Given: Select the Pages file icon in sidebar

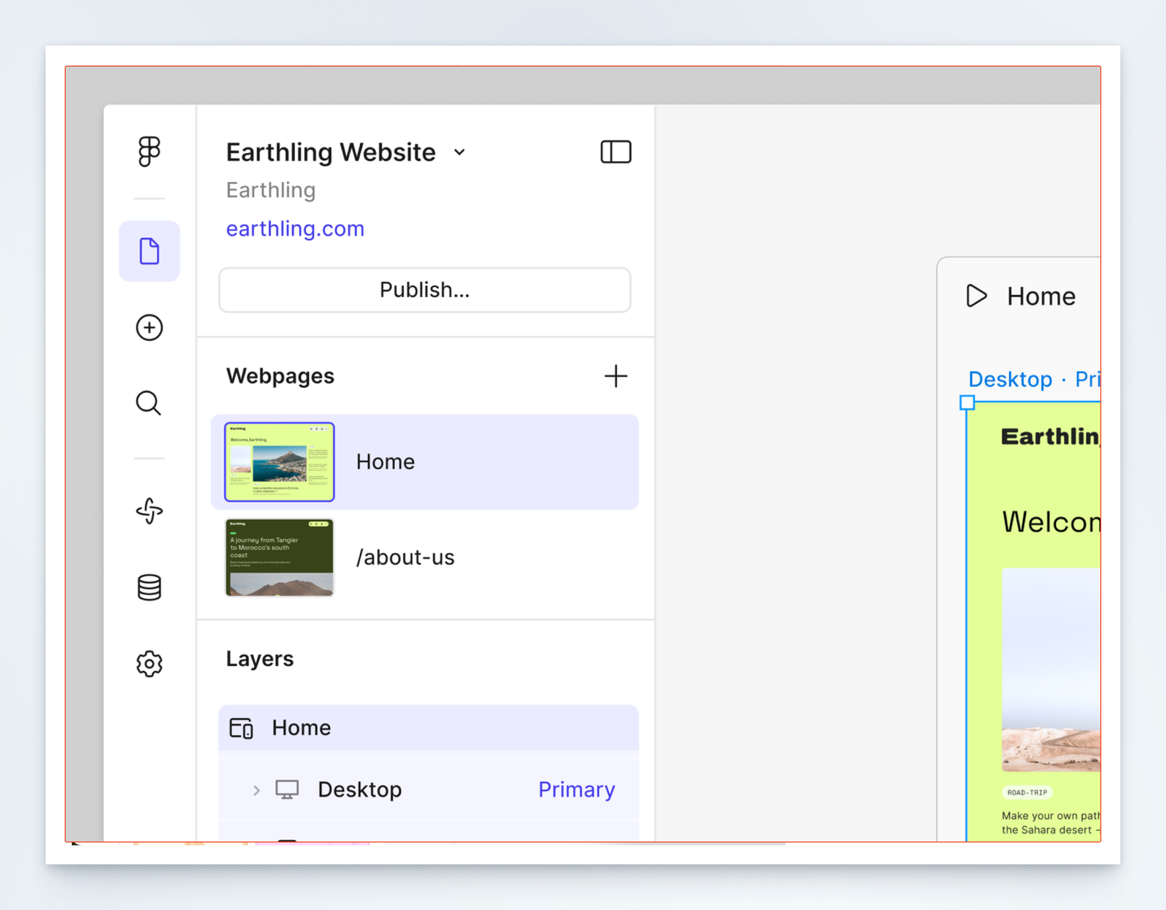Looking at the screenshot, I should (149, 251).
